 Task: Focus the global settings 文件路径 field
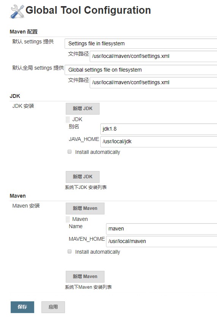[153, 83]
